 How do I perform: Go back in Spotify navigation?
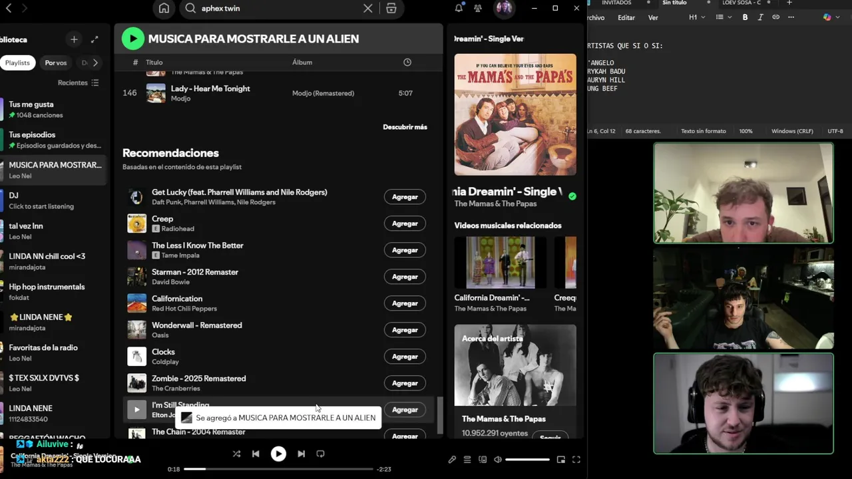(x=9, y=8)
